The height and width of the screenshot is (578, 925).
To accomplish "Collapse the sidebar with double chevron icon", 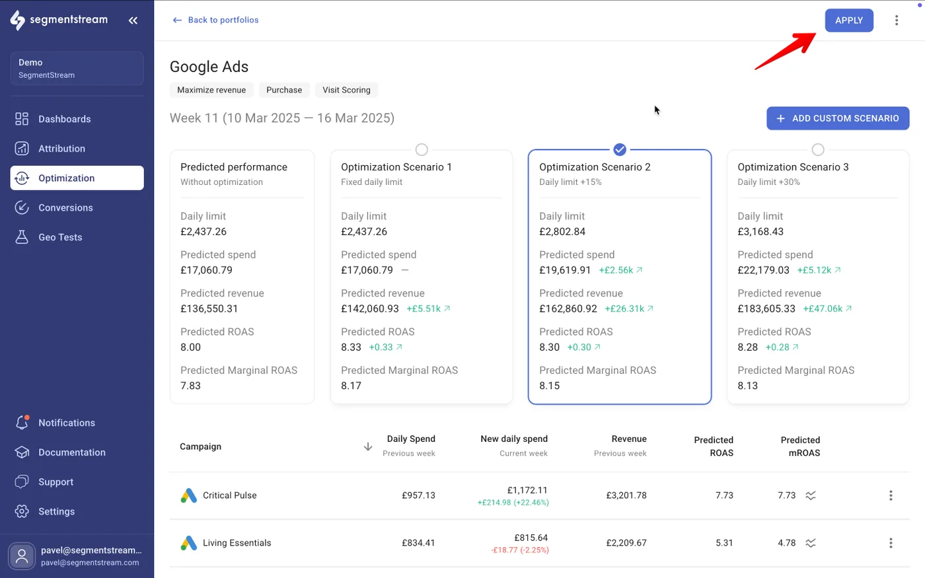I will tap(133, 20).
